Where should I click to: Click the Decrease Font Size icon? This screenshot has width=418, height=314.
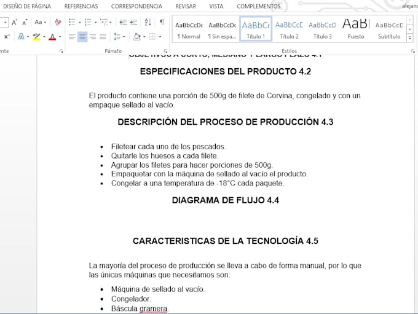(x=25, y=22)
